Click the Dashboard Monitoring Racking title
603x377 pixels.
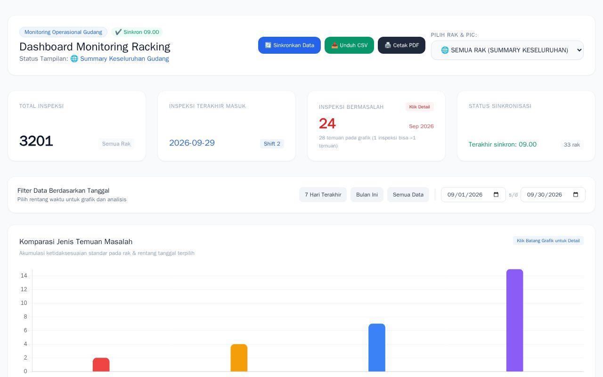click(95, 47)
